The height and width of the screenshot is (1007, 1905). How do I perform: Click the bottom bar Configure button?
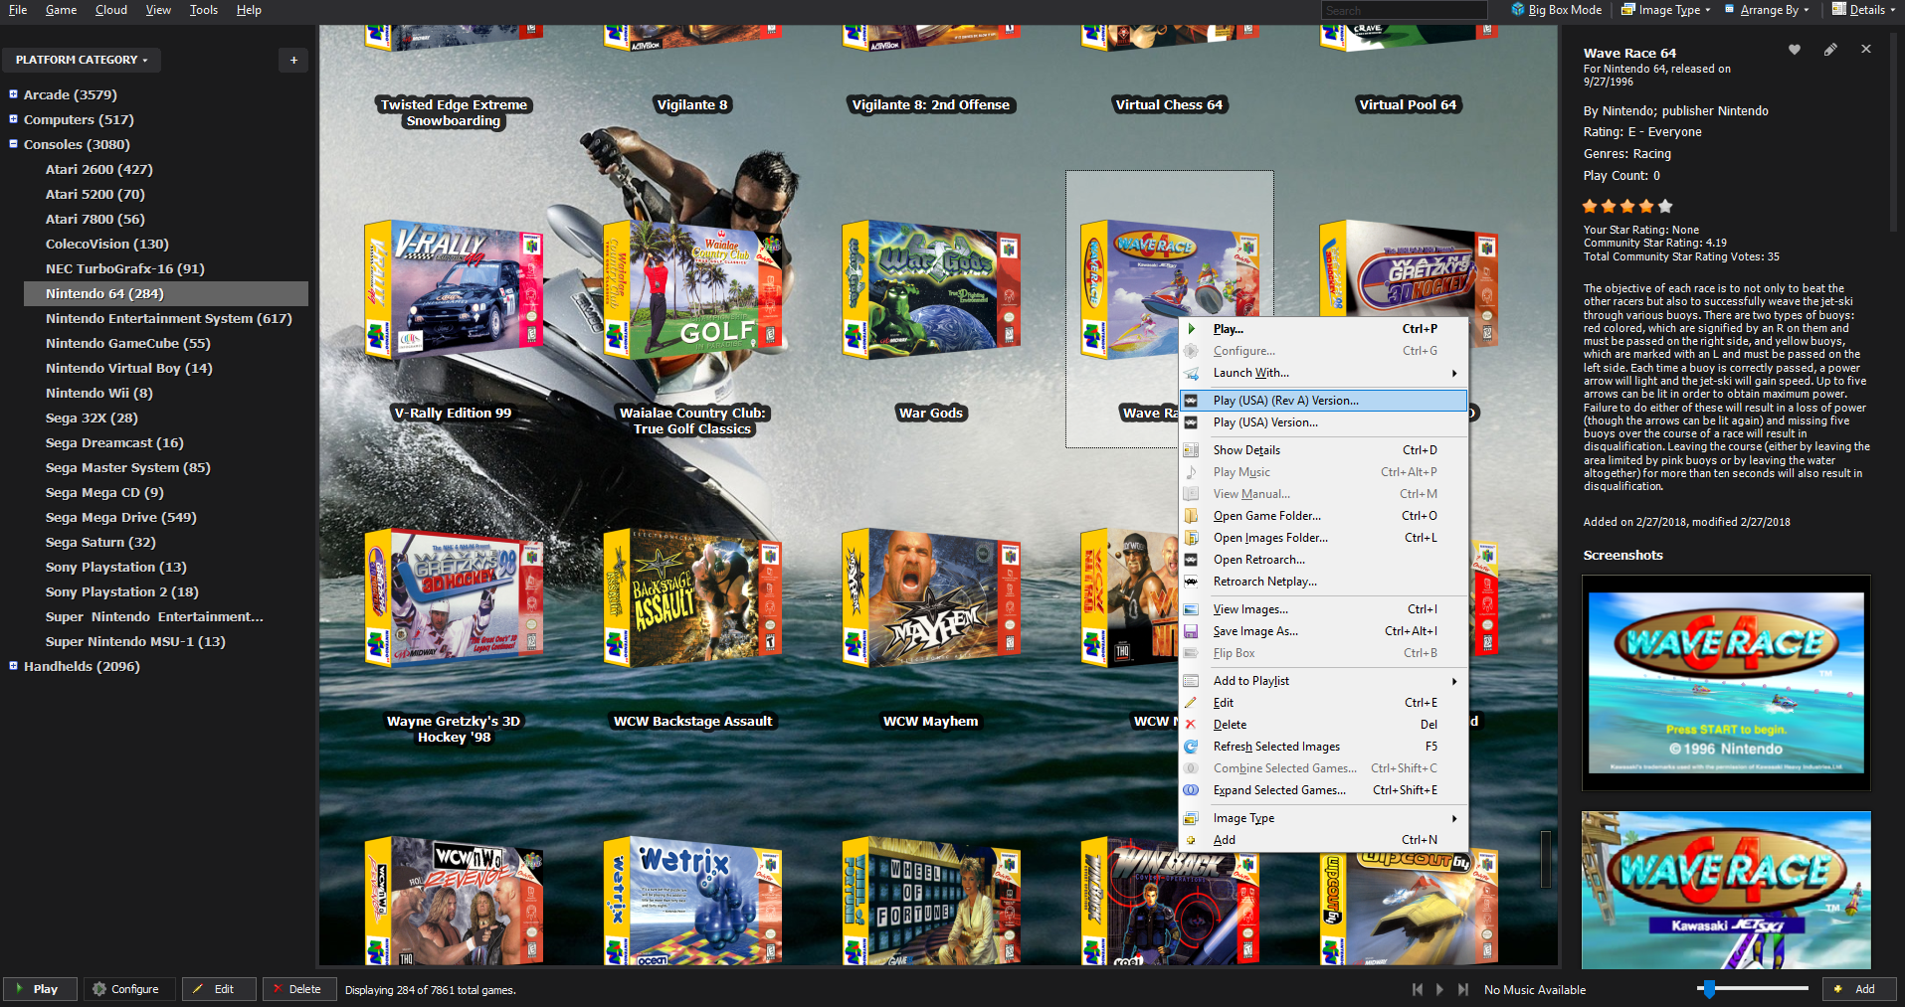pyautogui.click(x=127, y=989)
